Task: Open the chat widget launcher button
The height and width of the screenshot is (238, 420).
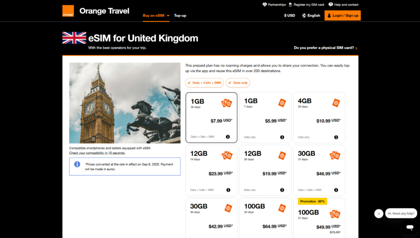Action: (410, 227)
